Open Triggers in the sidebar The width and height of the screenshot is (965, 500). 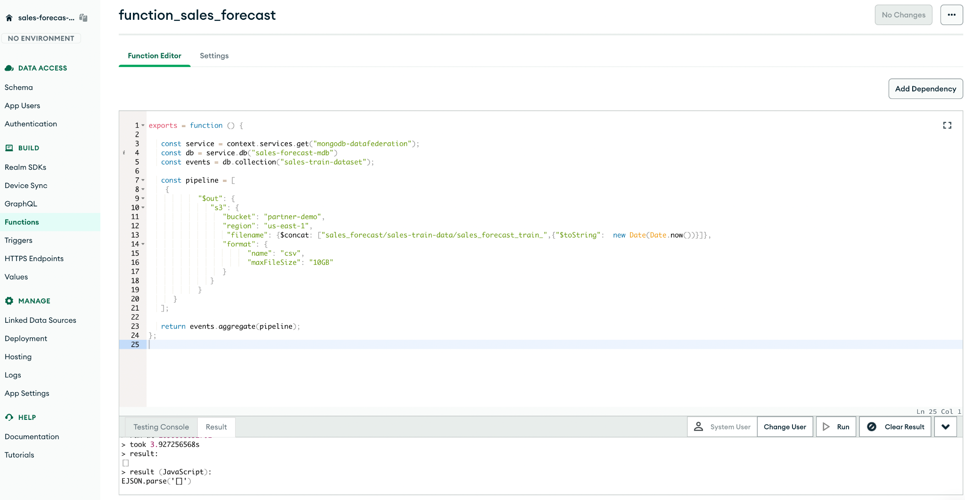click(19, 240)
